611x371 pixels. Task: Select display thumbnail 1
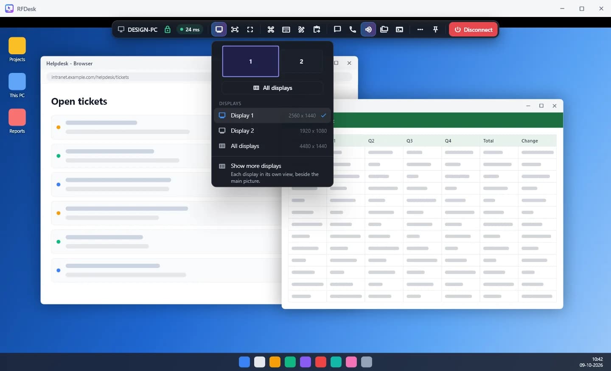tap(251, 61)
